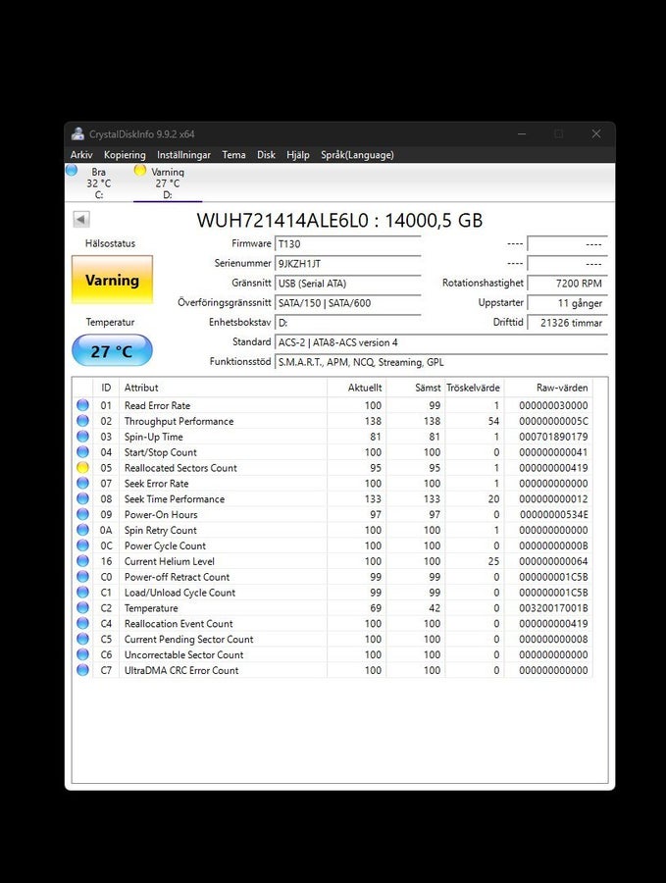Click the status icon for Spin-Up Time
The image size is (666, 883).
[x=82, y=436]
